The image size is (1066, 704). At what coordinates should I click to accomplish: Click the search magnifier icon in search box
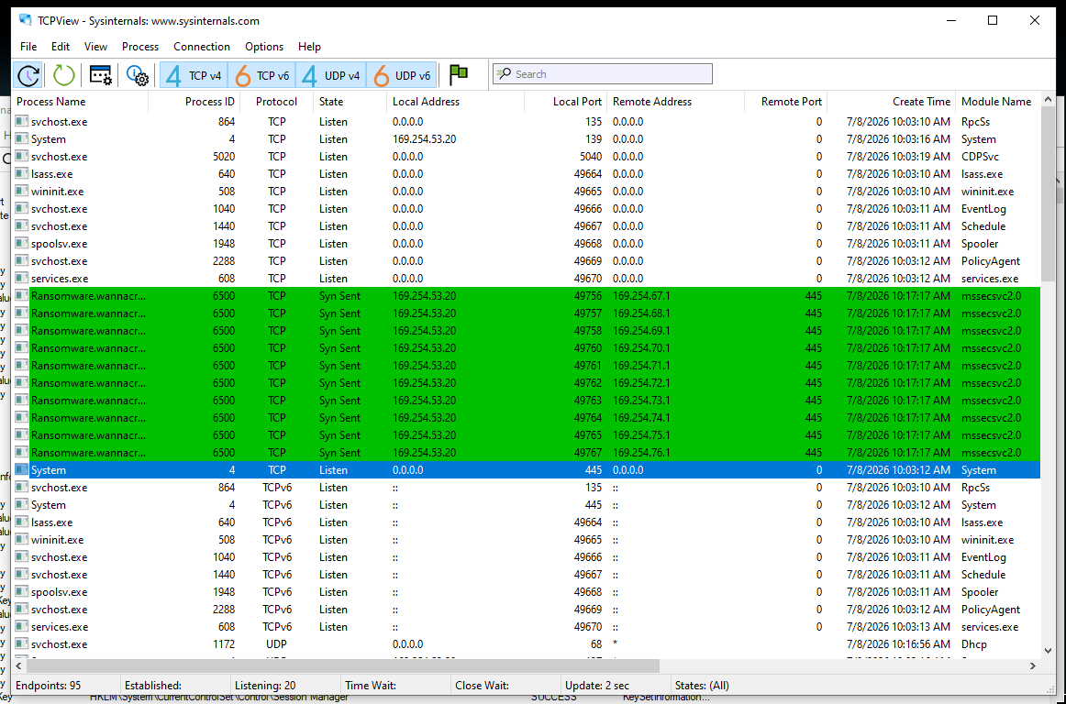pyautogui.click(x=505, y=74)
